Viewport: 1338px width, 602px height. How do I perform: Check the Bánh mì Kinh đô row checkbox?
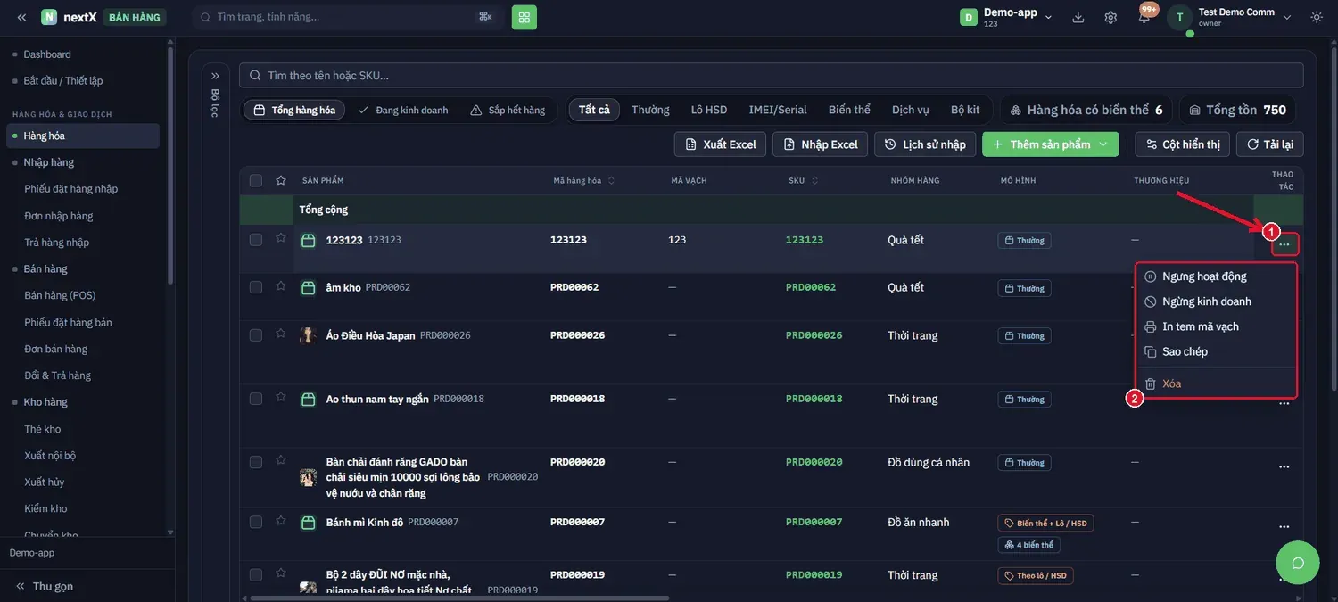pos(256,522)
